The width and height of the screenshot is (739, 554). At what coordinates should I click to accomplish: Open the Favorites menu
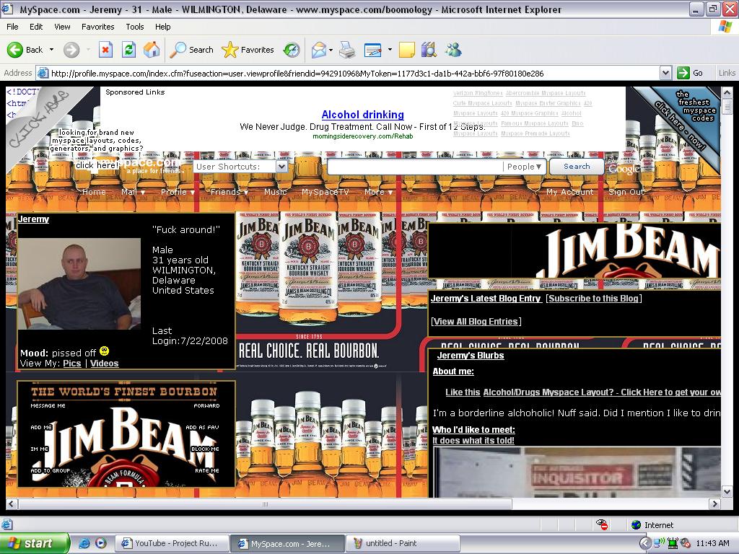pyautogui.click(x=97, y=27)
